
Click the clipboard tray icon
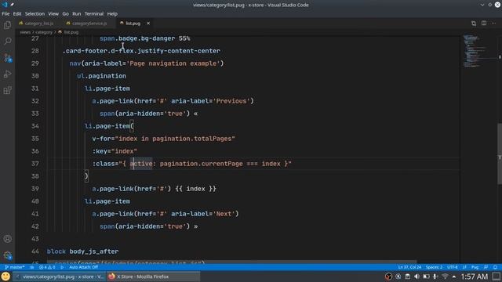407,277
